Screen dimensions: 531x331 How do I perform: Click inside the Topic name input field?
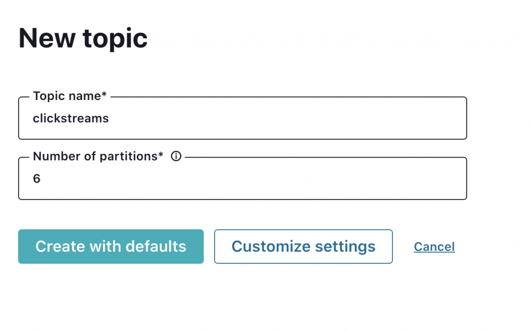tap(242, 118)
